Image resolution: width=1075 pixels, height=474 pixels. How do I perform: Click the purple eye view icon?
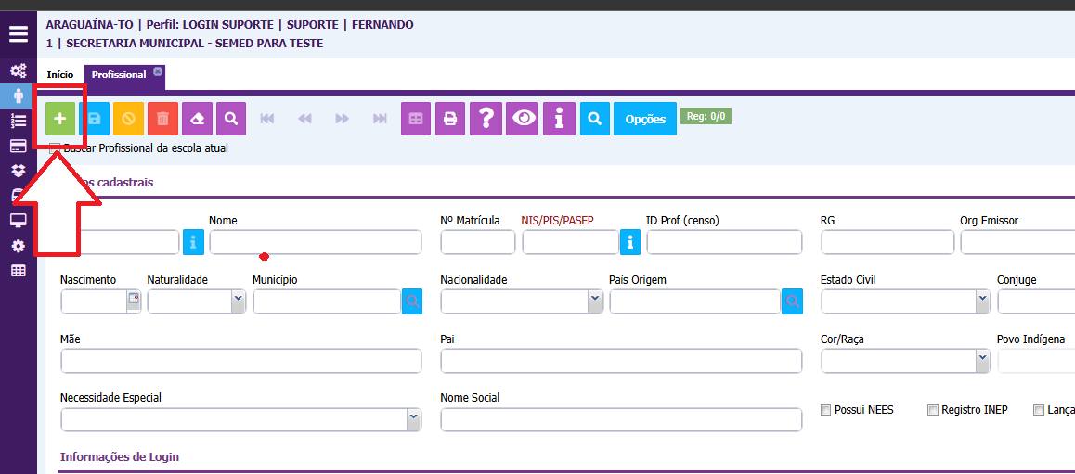[525, 119]
